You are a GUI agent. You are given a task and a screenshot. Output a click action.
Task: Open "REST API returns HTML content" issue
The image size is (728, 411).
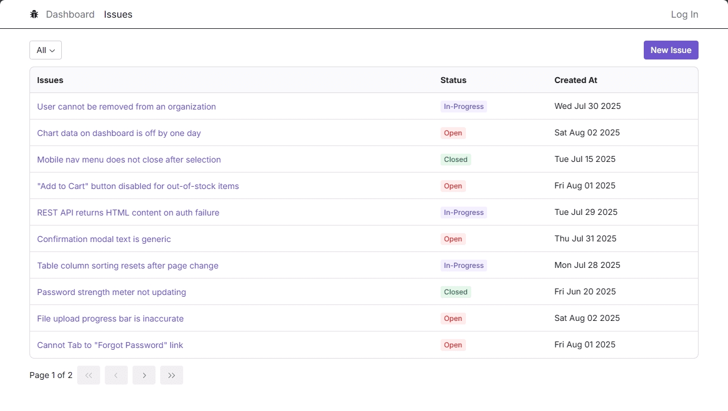click(128, 213)
